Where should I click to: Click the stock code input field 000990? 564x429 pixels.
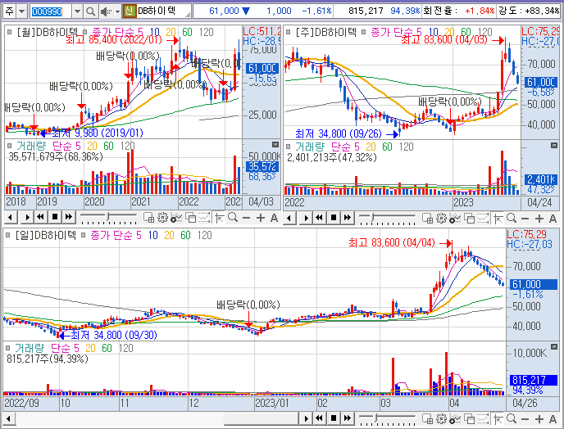coord(50,11)
